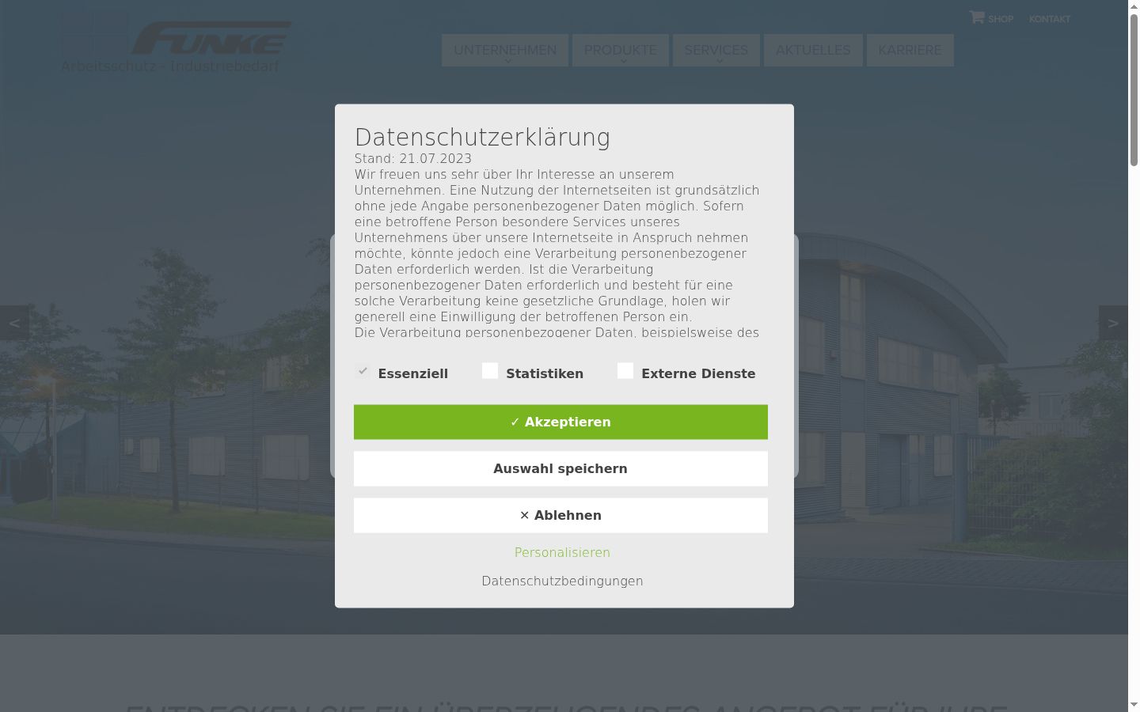The width and height of the screenshot is (1140, 712).
Task: Accept all cookies with Akzeptieren
Action: pos(560,422)
